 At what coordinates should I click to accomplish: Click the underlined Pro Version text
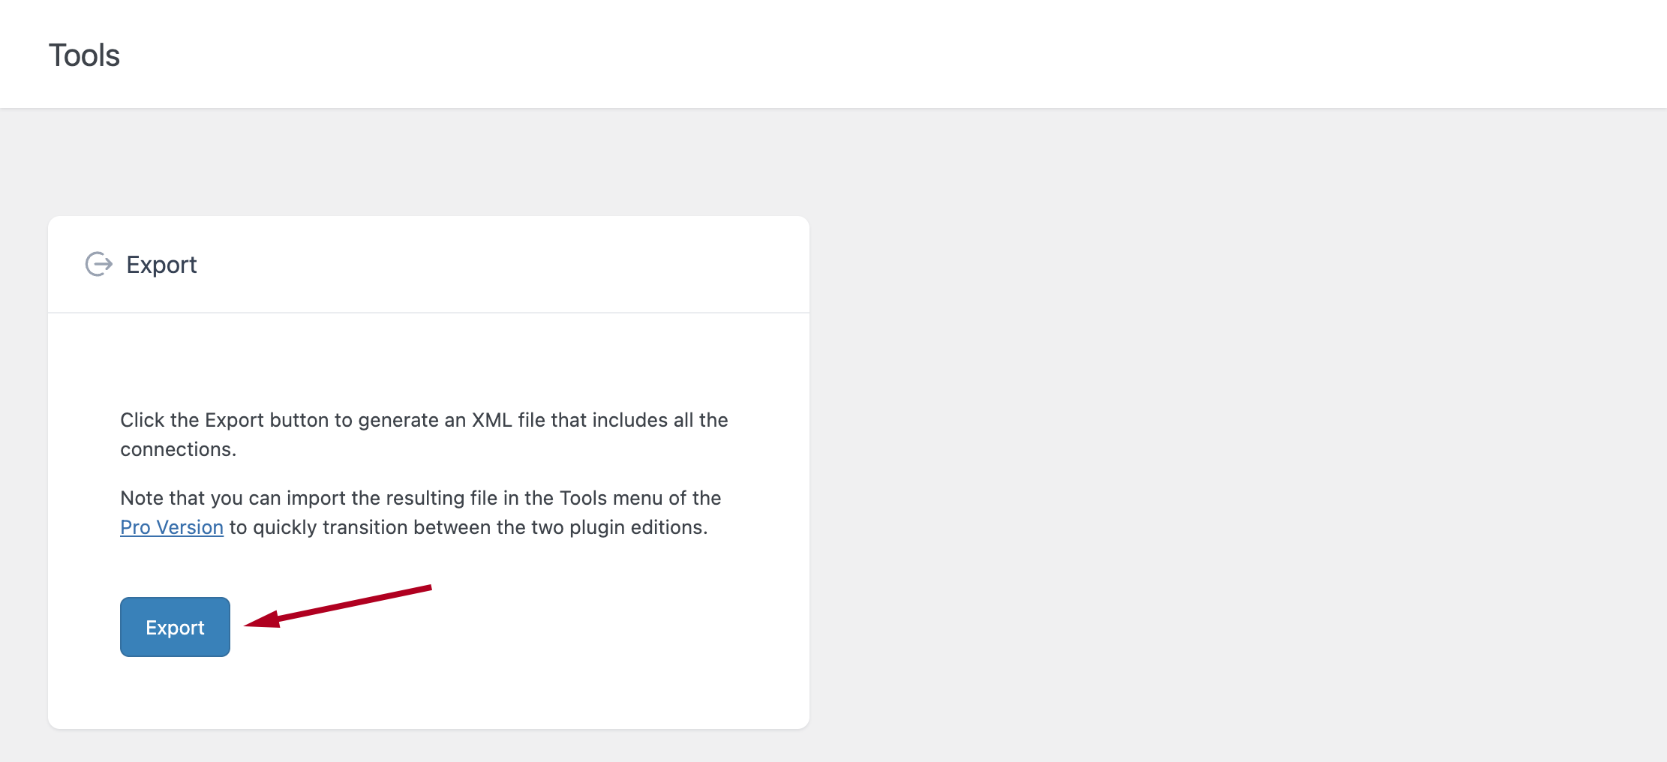click(x=171, y=527)
